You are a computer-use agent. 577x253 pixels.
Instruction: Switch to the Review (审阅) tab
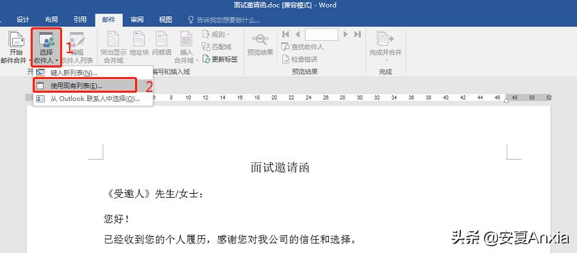[x=137, y=20]
